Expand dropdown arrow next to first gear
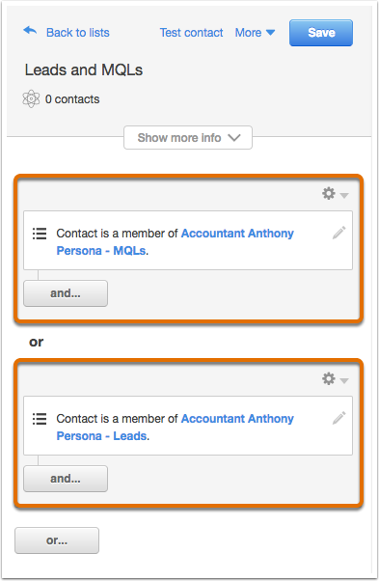379x581 pixels. tap(344, 195)
